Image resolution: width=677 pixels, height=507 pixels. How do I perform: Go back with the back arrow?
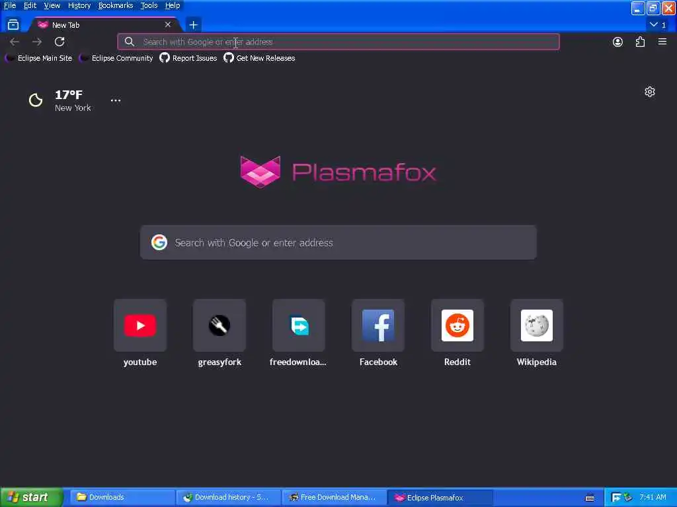pyautogui.click(x=15, y=42)
